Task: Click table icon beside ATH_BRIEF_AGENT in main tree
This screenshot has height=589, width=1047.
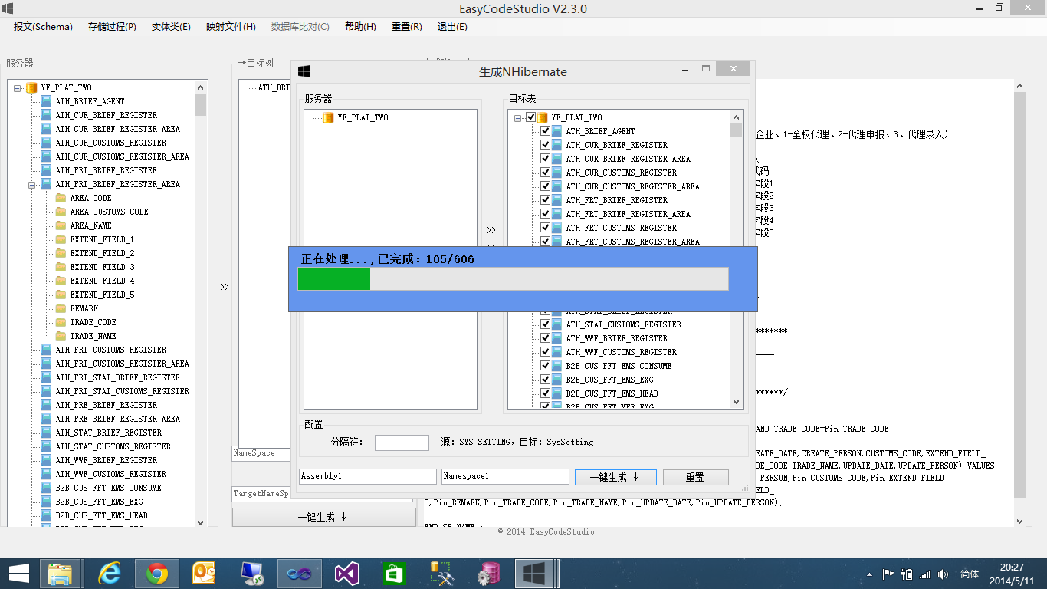Action: coord(47,101)
